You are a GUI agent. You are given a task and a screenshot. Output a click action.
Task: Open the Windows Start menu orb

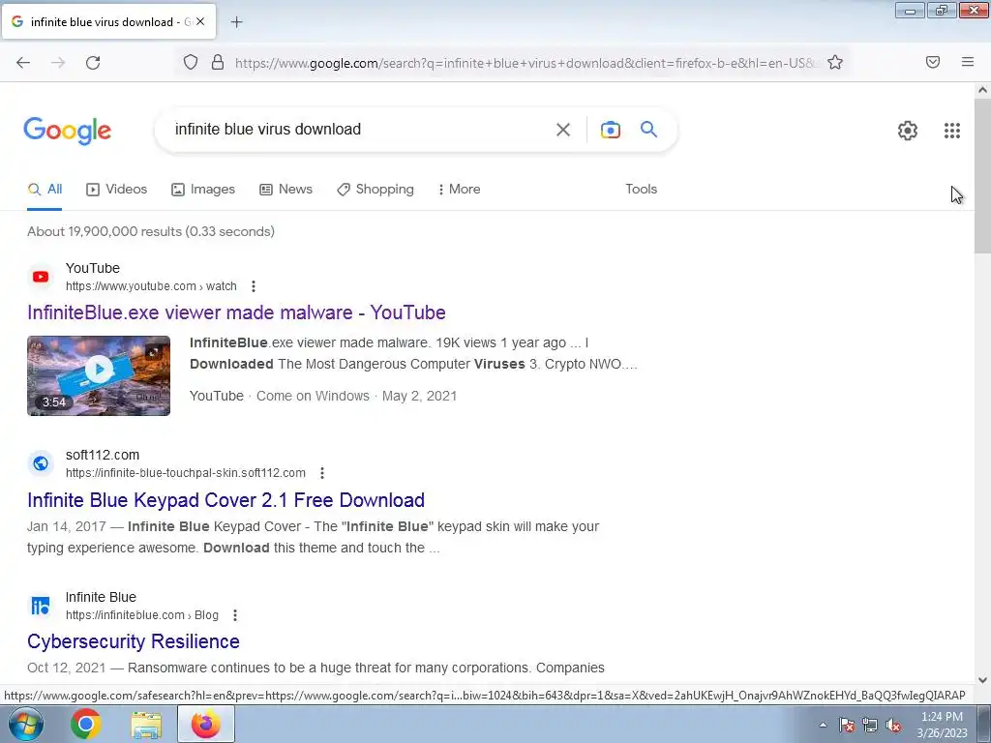point(26,724)
